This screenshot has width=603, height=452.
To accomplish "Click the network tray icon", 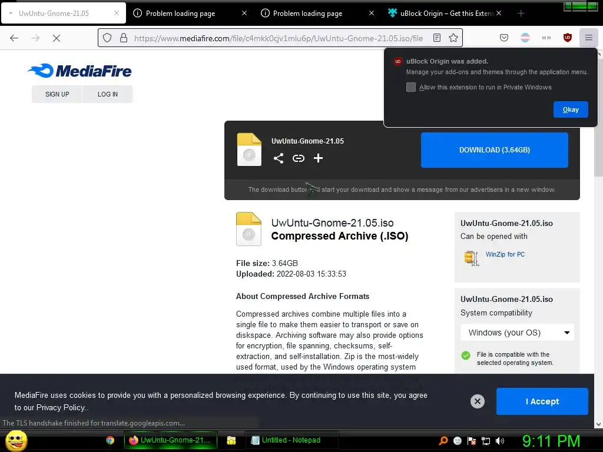I will coord(486,441).
